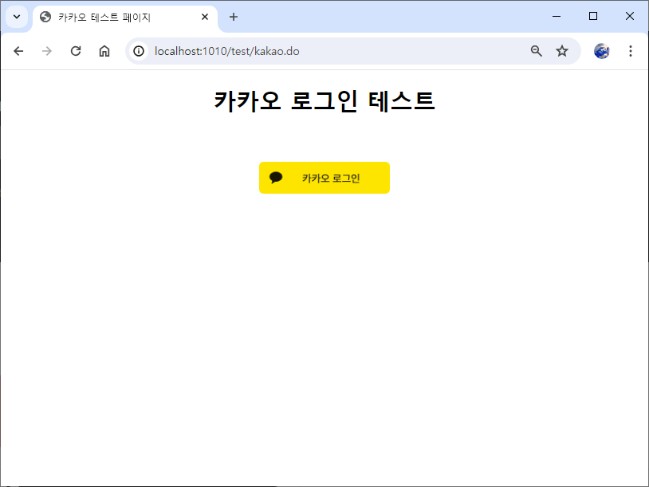649x487 pixels.
Task: Open the home page via house icon
Action: pyautogui.click(x=104, y=51)
